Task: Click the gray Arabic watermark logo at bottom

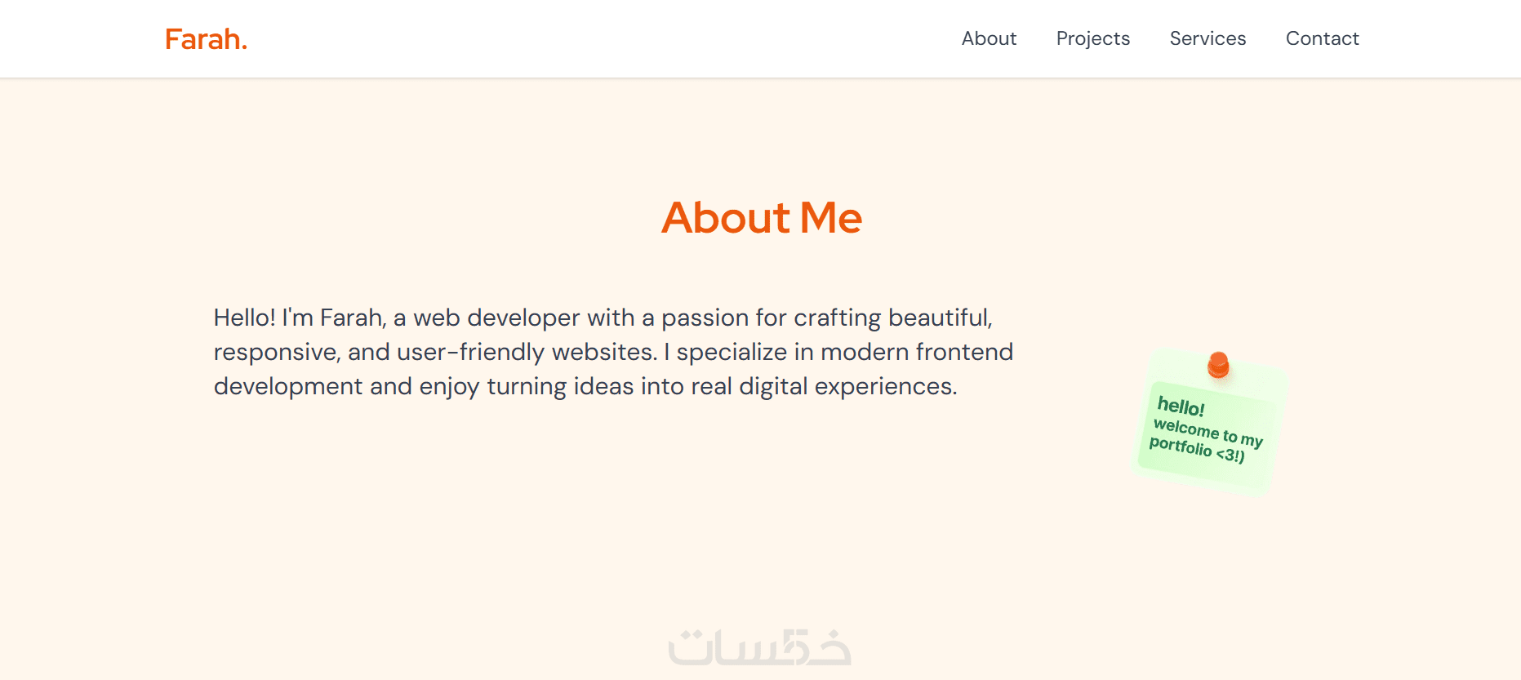Action: click(x=759, y=647)
